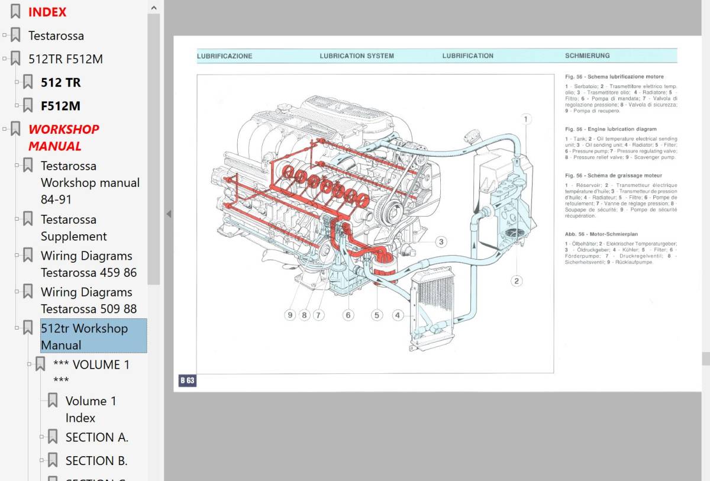710x481 pixels.
Task: Select the Volume 1 Index bookmark icon
Action: tap(53, 401)
